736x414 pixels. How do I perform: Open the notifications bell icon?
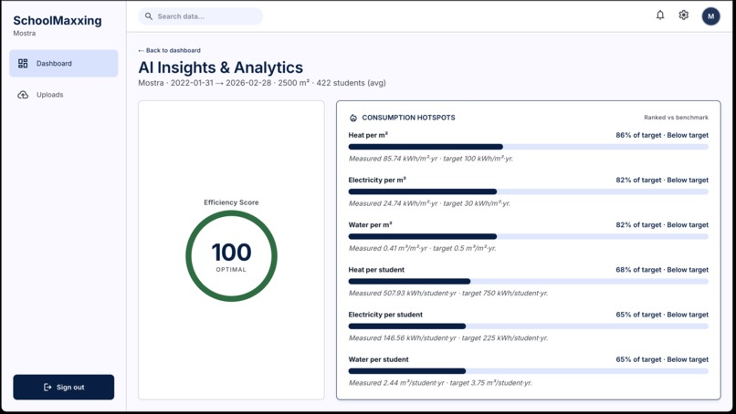click(x=660, y=16)
